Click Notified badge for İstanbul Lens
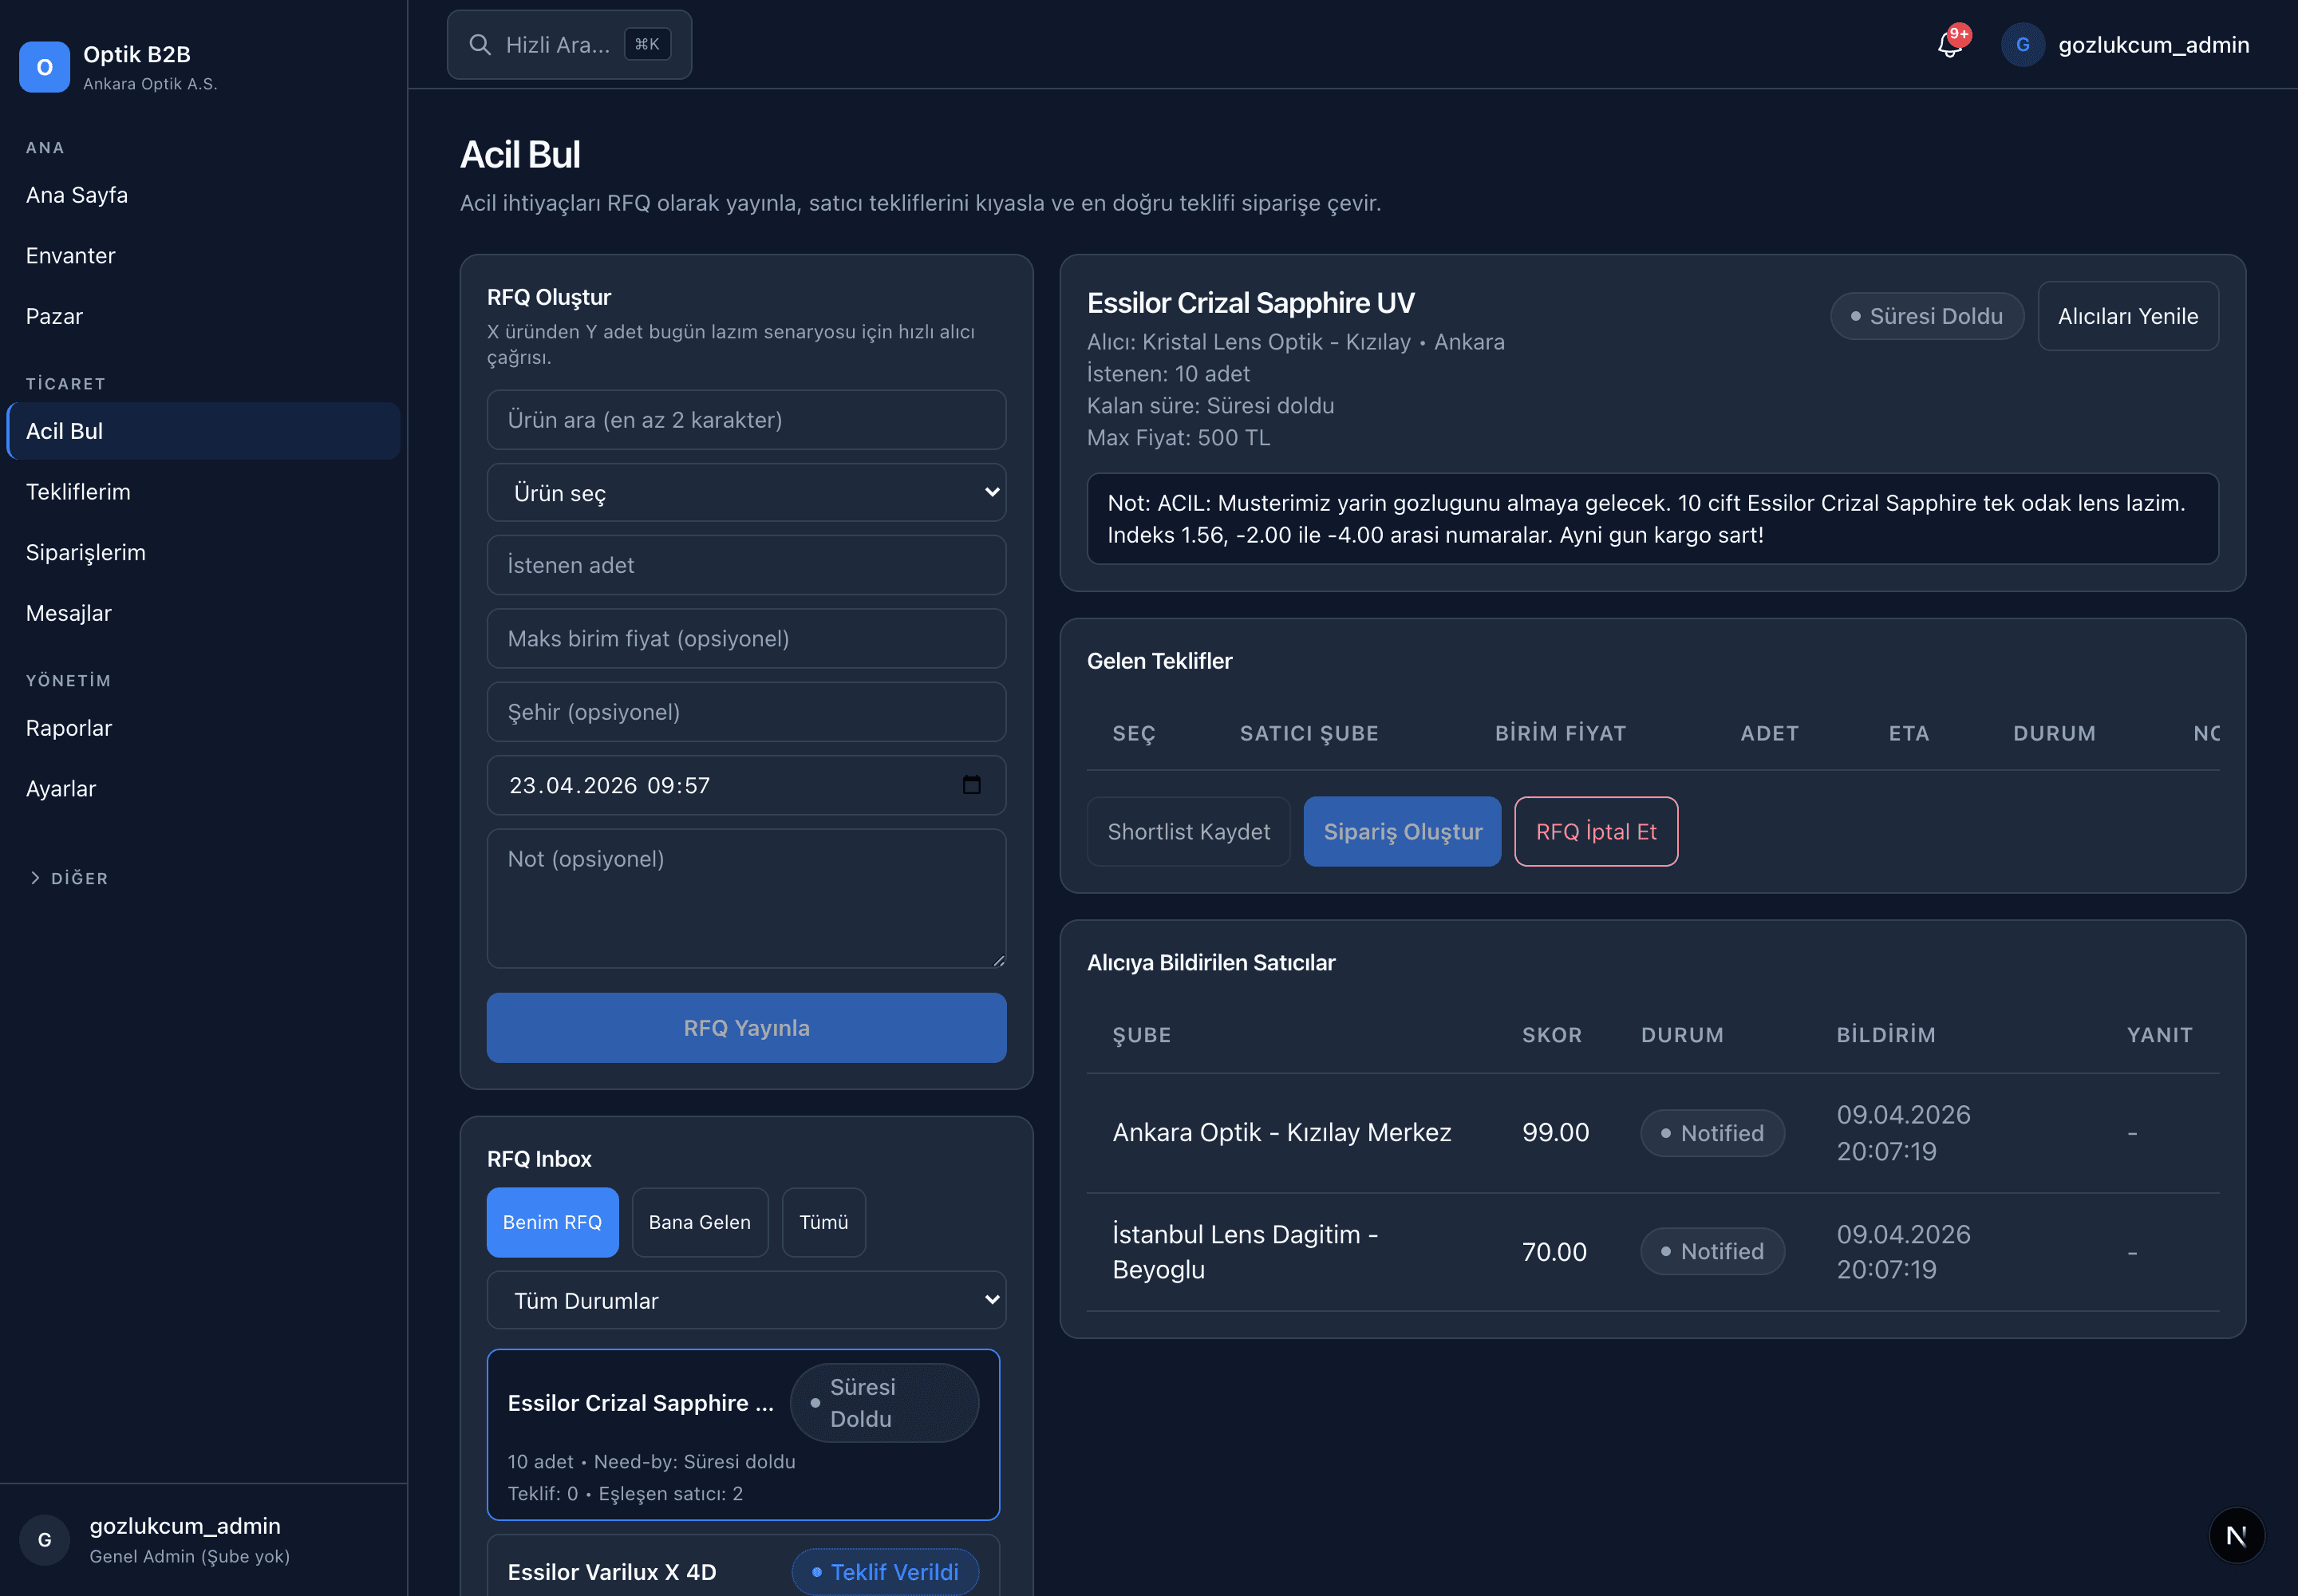The height and width of the screenshot is (1596, 2298). [x=1712, y=1251]
